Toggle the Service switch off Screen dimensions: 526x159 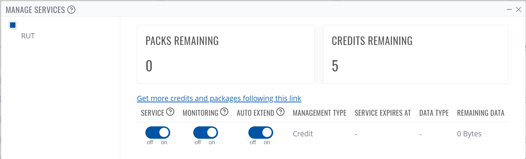tap(158, 133)
